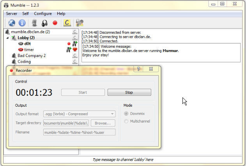Minimize the Mumble main window
Image resolution: width=246 pixels, height=166 pixels.
[213, 4]
